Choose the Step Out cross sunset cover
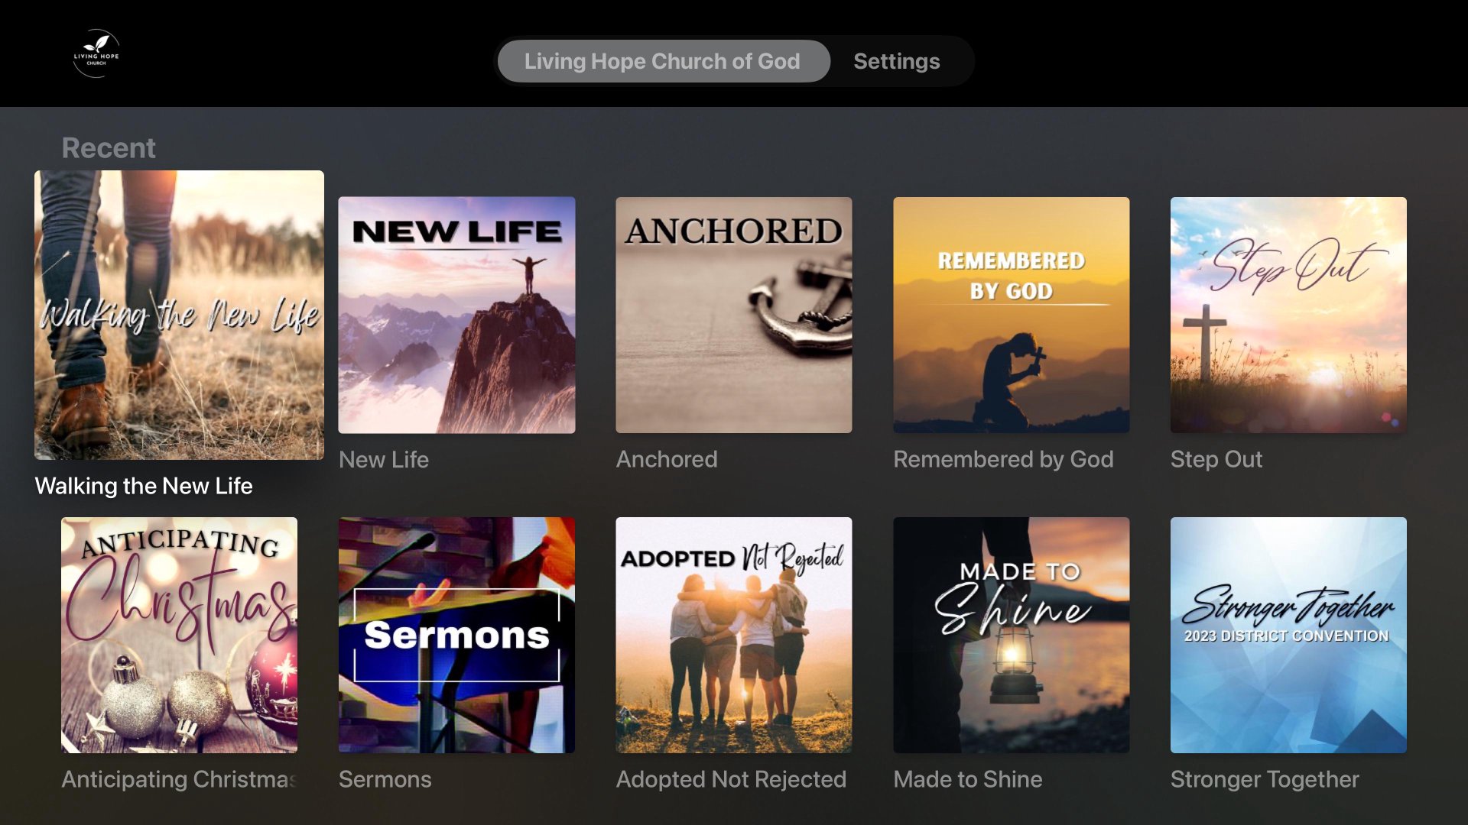The image size is (1468, 825). 1288,315
